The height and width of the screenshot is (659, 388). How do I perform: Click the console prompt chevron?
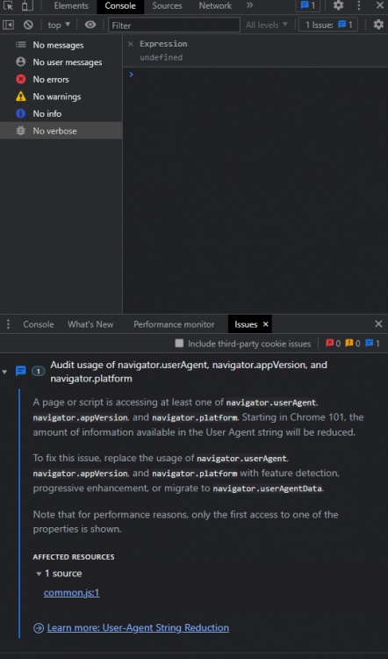[132, 75]
